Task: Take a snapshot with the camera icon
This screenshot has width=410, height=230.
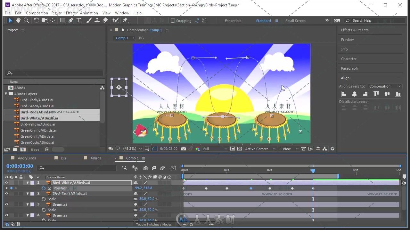Action: [x=183, y=149]
